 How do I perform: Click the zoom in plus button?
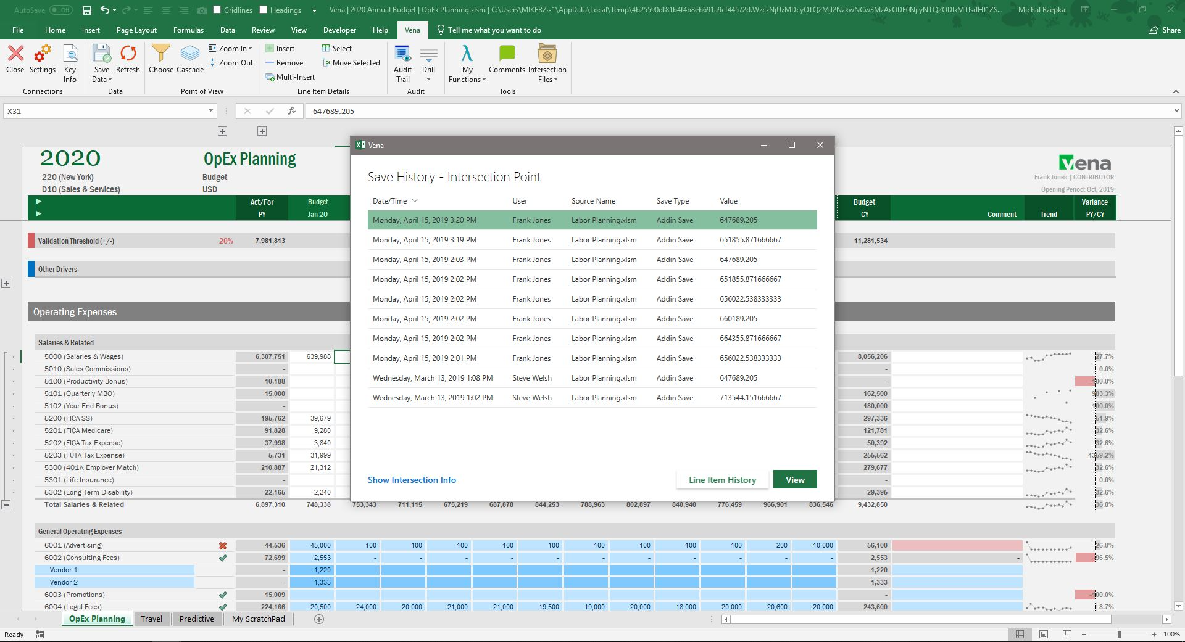pyautogui.click(x=1154, y=634)
